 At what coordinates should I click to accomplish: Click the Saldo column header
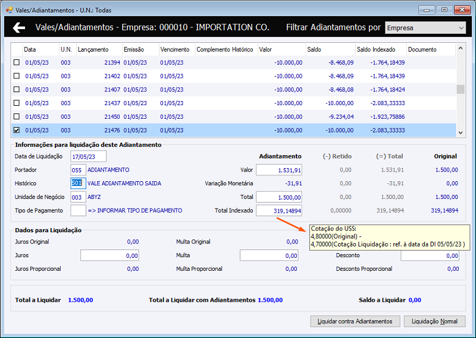coord(330,49)
